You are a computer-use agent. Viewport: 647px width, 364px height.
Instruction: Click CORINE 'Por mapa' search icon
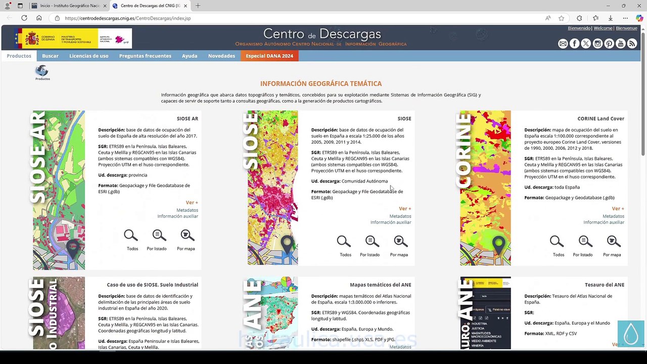(614, 242)
